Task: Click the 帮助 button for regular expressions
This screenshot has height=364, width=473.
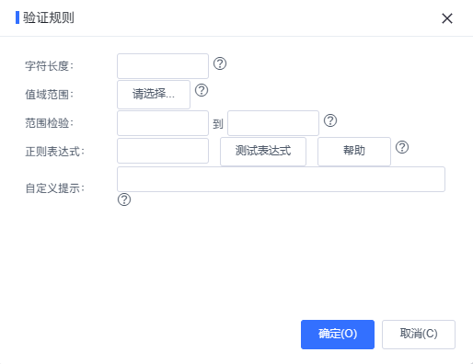Action: pyautogui.click(x=354, y=152)
